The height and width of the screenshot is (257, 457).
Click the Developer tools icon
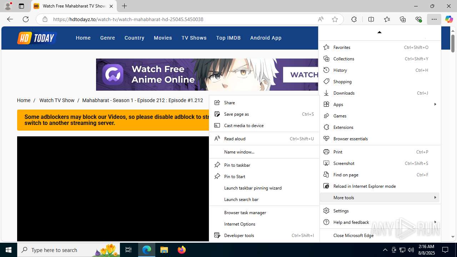[x=217, y=235]
